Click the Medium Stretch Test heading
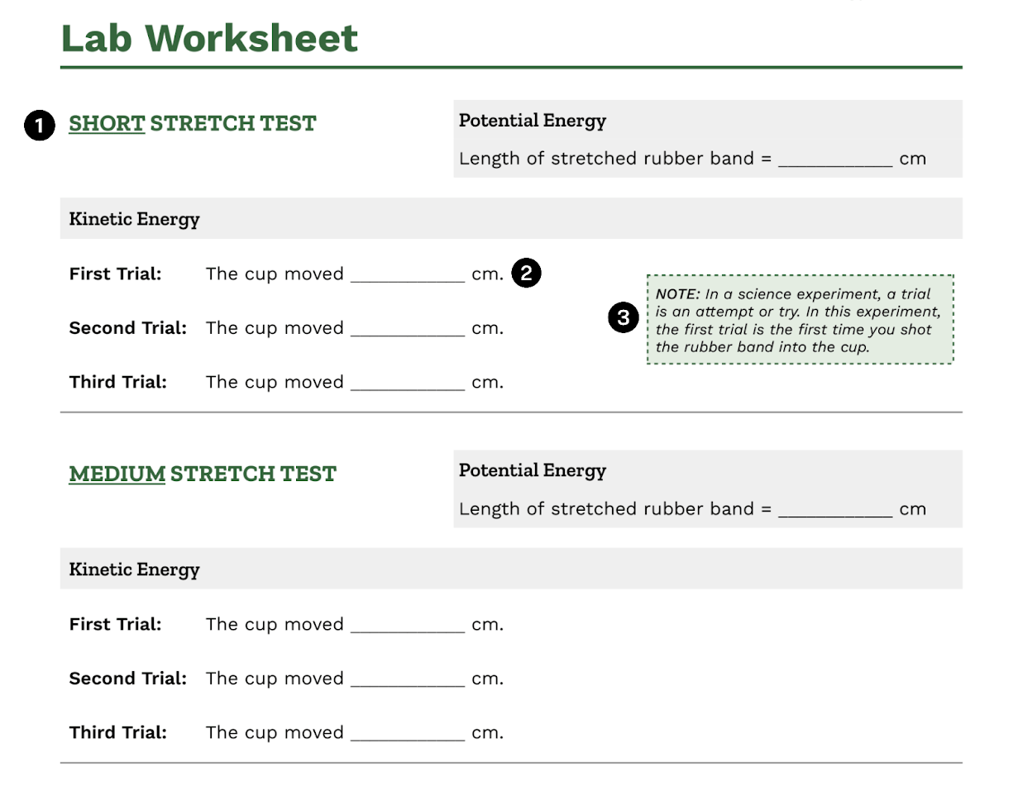This screenshot has width=1023, height=810. 203,474
